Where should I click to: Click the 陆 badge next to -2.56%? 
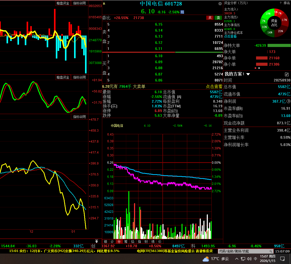click(183, 12)
